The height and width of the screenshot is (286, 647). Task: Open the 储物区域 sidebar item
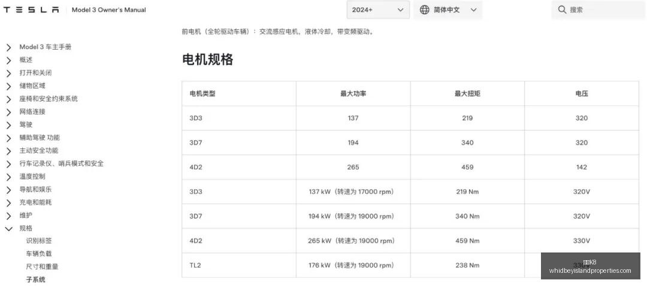pos(32,86)
